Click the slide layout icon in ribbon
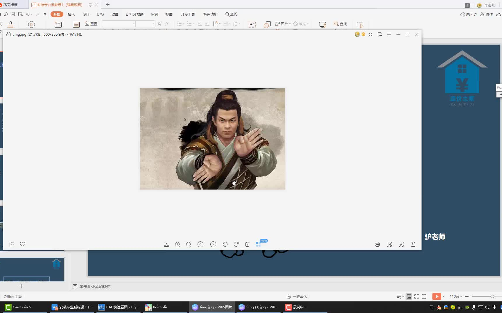502x313 pixels. point(76,25)
